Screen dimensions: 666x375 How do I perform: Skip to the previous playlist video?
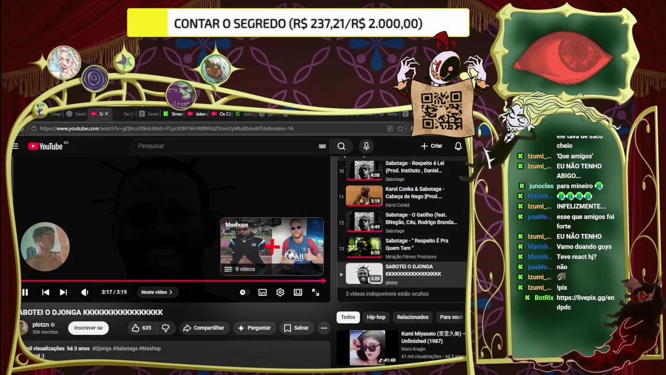46,292
